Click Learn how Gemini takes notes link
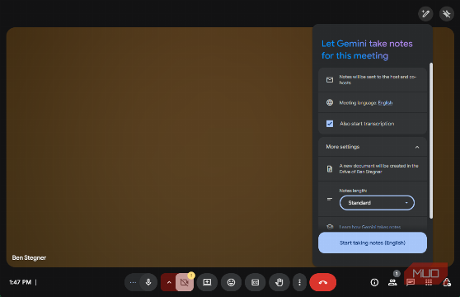 tap(370, 227)
